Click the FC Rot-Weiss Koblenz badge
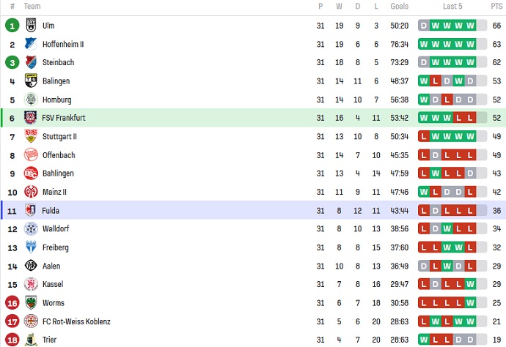 click(x=31, y=321)
